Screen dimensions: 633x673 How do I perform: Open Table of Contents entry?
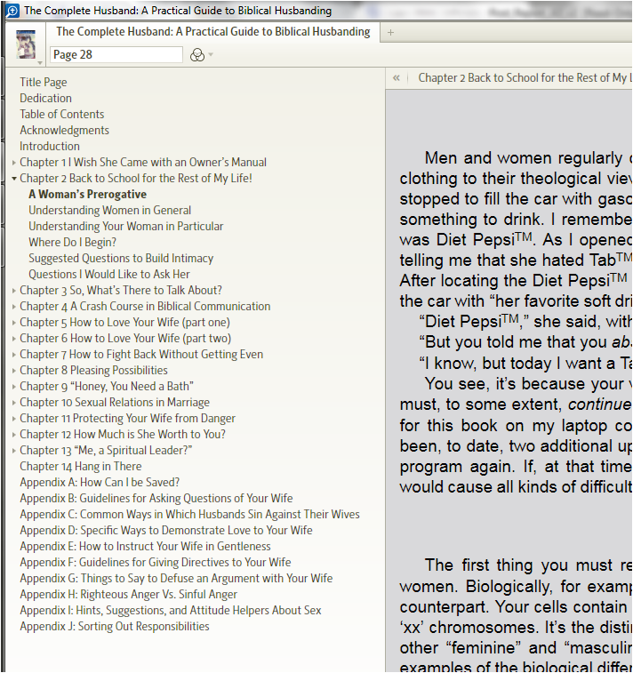pyautogui.click(x=62, y=114)
